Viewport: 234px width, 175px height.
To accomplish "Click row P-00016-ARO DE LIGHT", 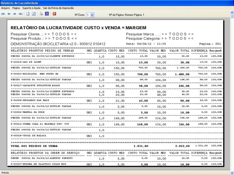I will 116,62.
